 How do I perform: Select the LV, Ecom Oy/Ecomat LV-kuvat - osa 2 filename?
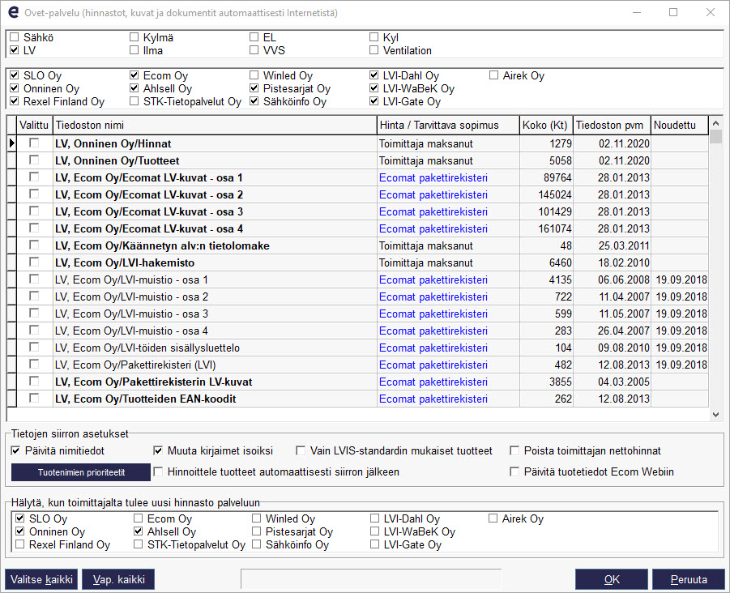(x=149, y=194)
